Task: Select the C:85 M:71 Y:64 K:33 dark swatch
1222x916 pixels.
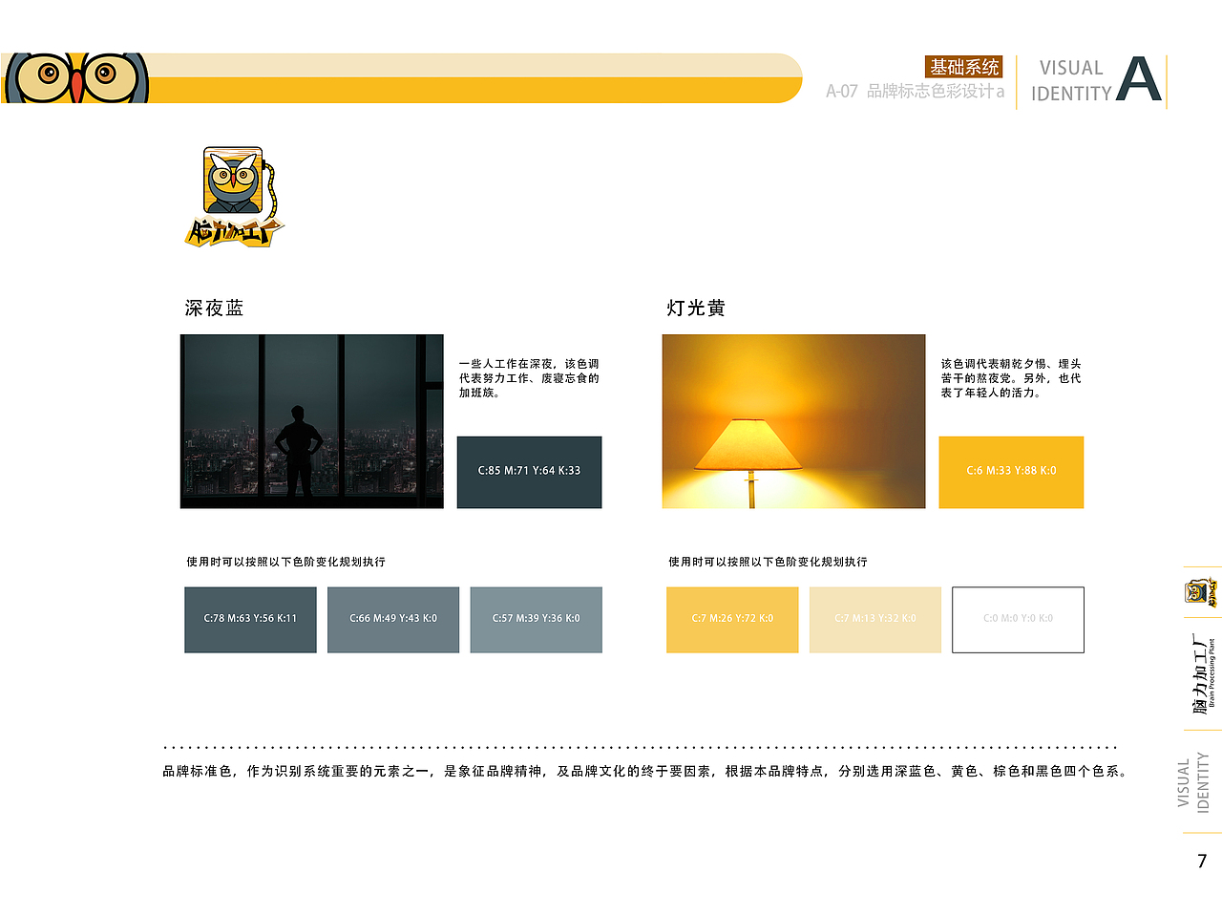Action: 529,472
